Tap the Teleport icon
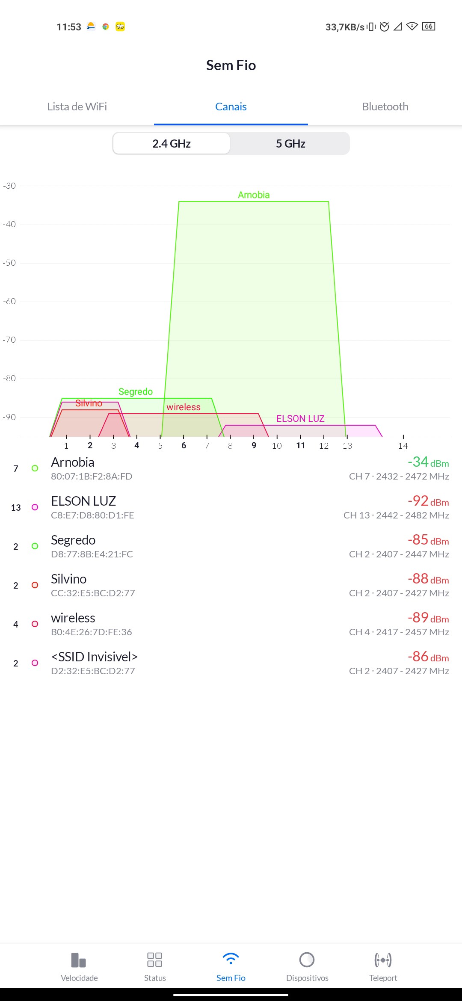The width and height of the screenshot is (462, 1001). [x=383, y=960]
